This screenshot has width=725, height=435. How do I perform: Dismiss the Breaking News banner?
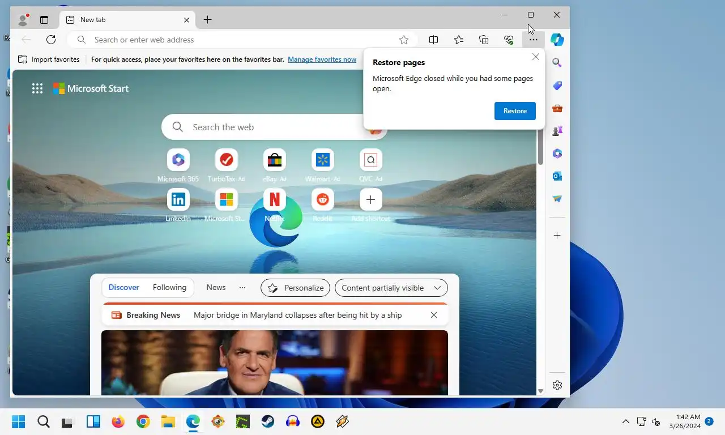point(434,315)
